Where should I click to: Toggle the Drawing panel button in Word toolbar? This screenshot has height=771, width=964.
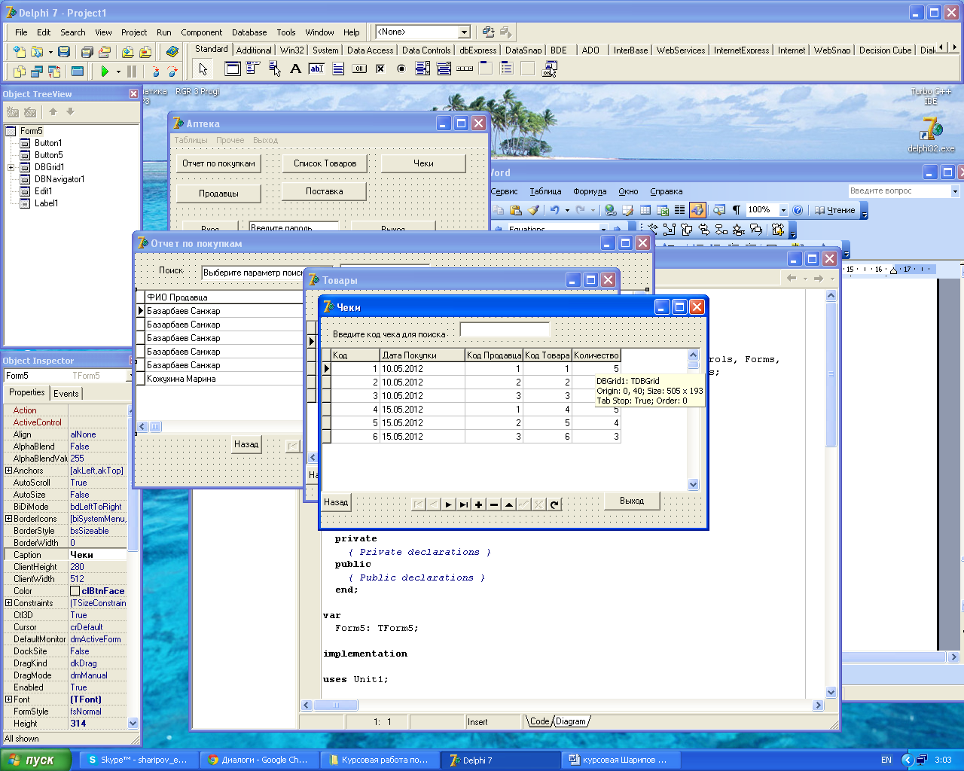(697, 210)
